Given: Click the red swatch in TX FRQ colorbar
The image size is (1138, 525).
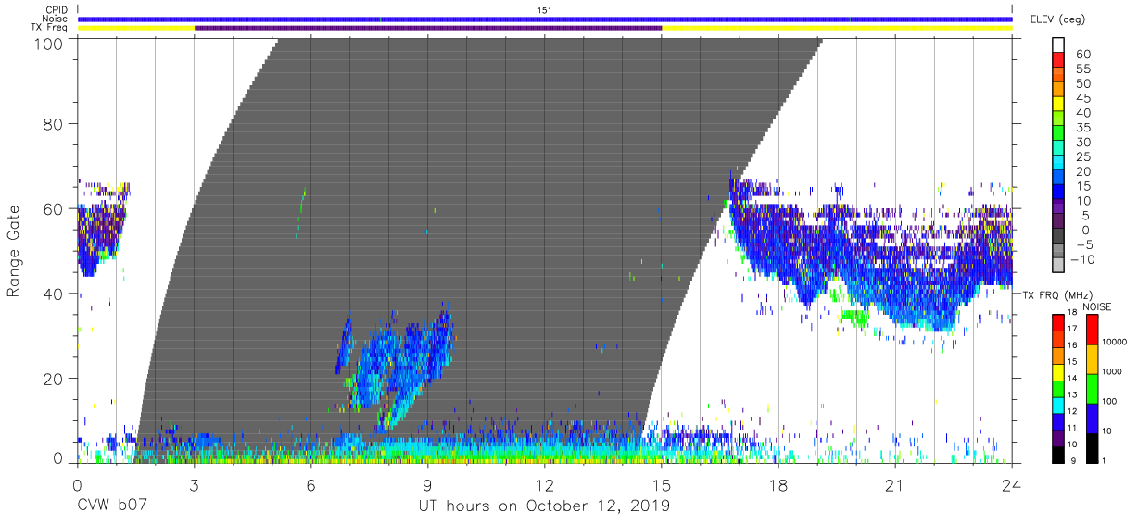Looking at the screenshot, I should 1058,322.
